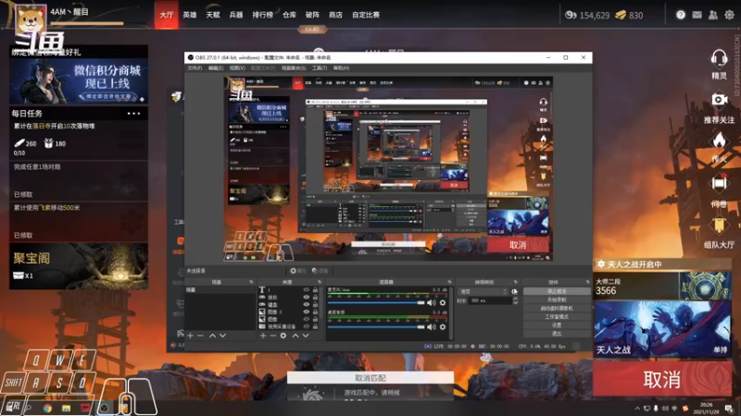This screenshot has height=416, width=741.
Task: Pop out the 来源 dock with its header icon
Action: (x=320, y=282)
